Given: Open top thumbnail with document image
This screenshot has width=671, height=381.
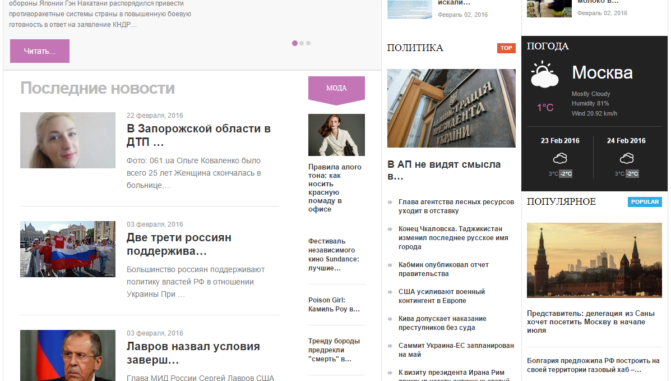Looking at the screenshot, I should [410, 10].
